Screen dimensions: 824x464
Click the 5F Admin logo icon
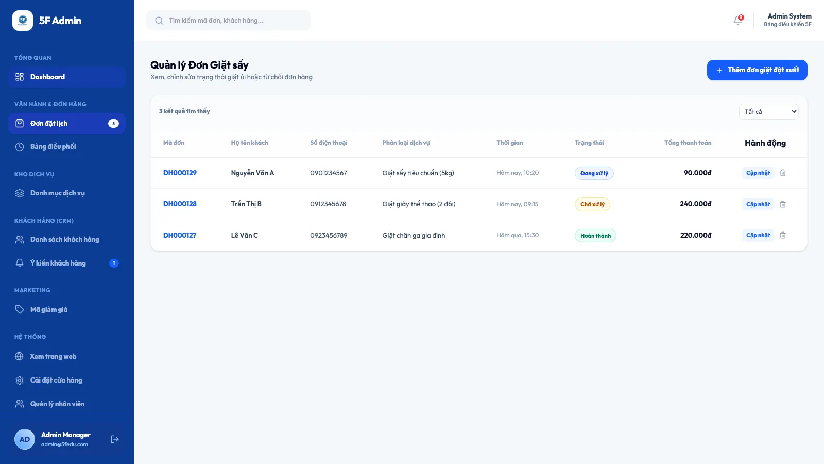click(x=23, y=21)
